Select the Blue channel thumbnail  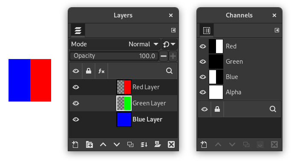[216, 77]
